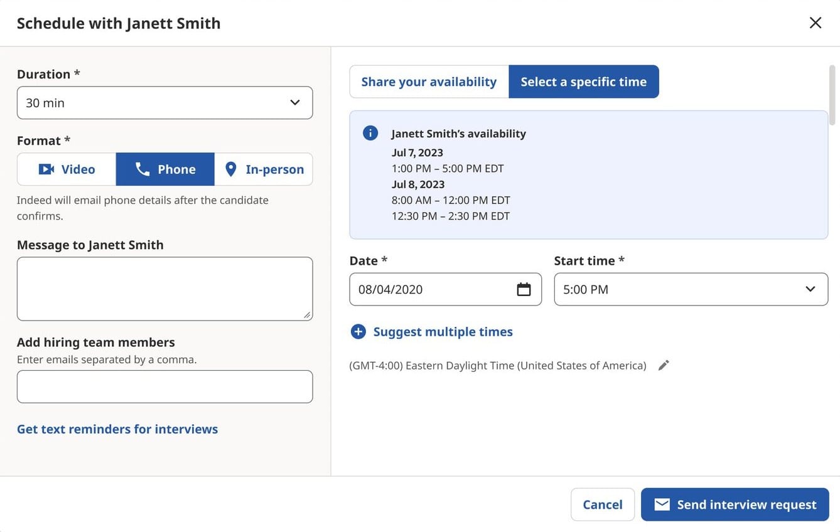This screenshot has height=532, width=840.
Task: Click the info icon in the availability box
Action: point(370,133)
